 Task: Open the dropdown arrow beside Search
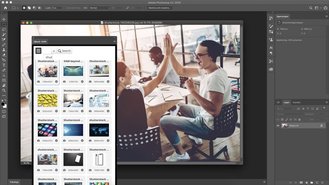(54, 51)
